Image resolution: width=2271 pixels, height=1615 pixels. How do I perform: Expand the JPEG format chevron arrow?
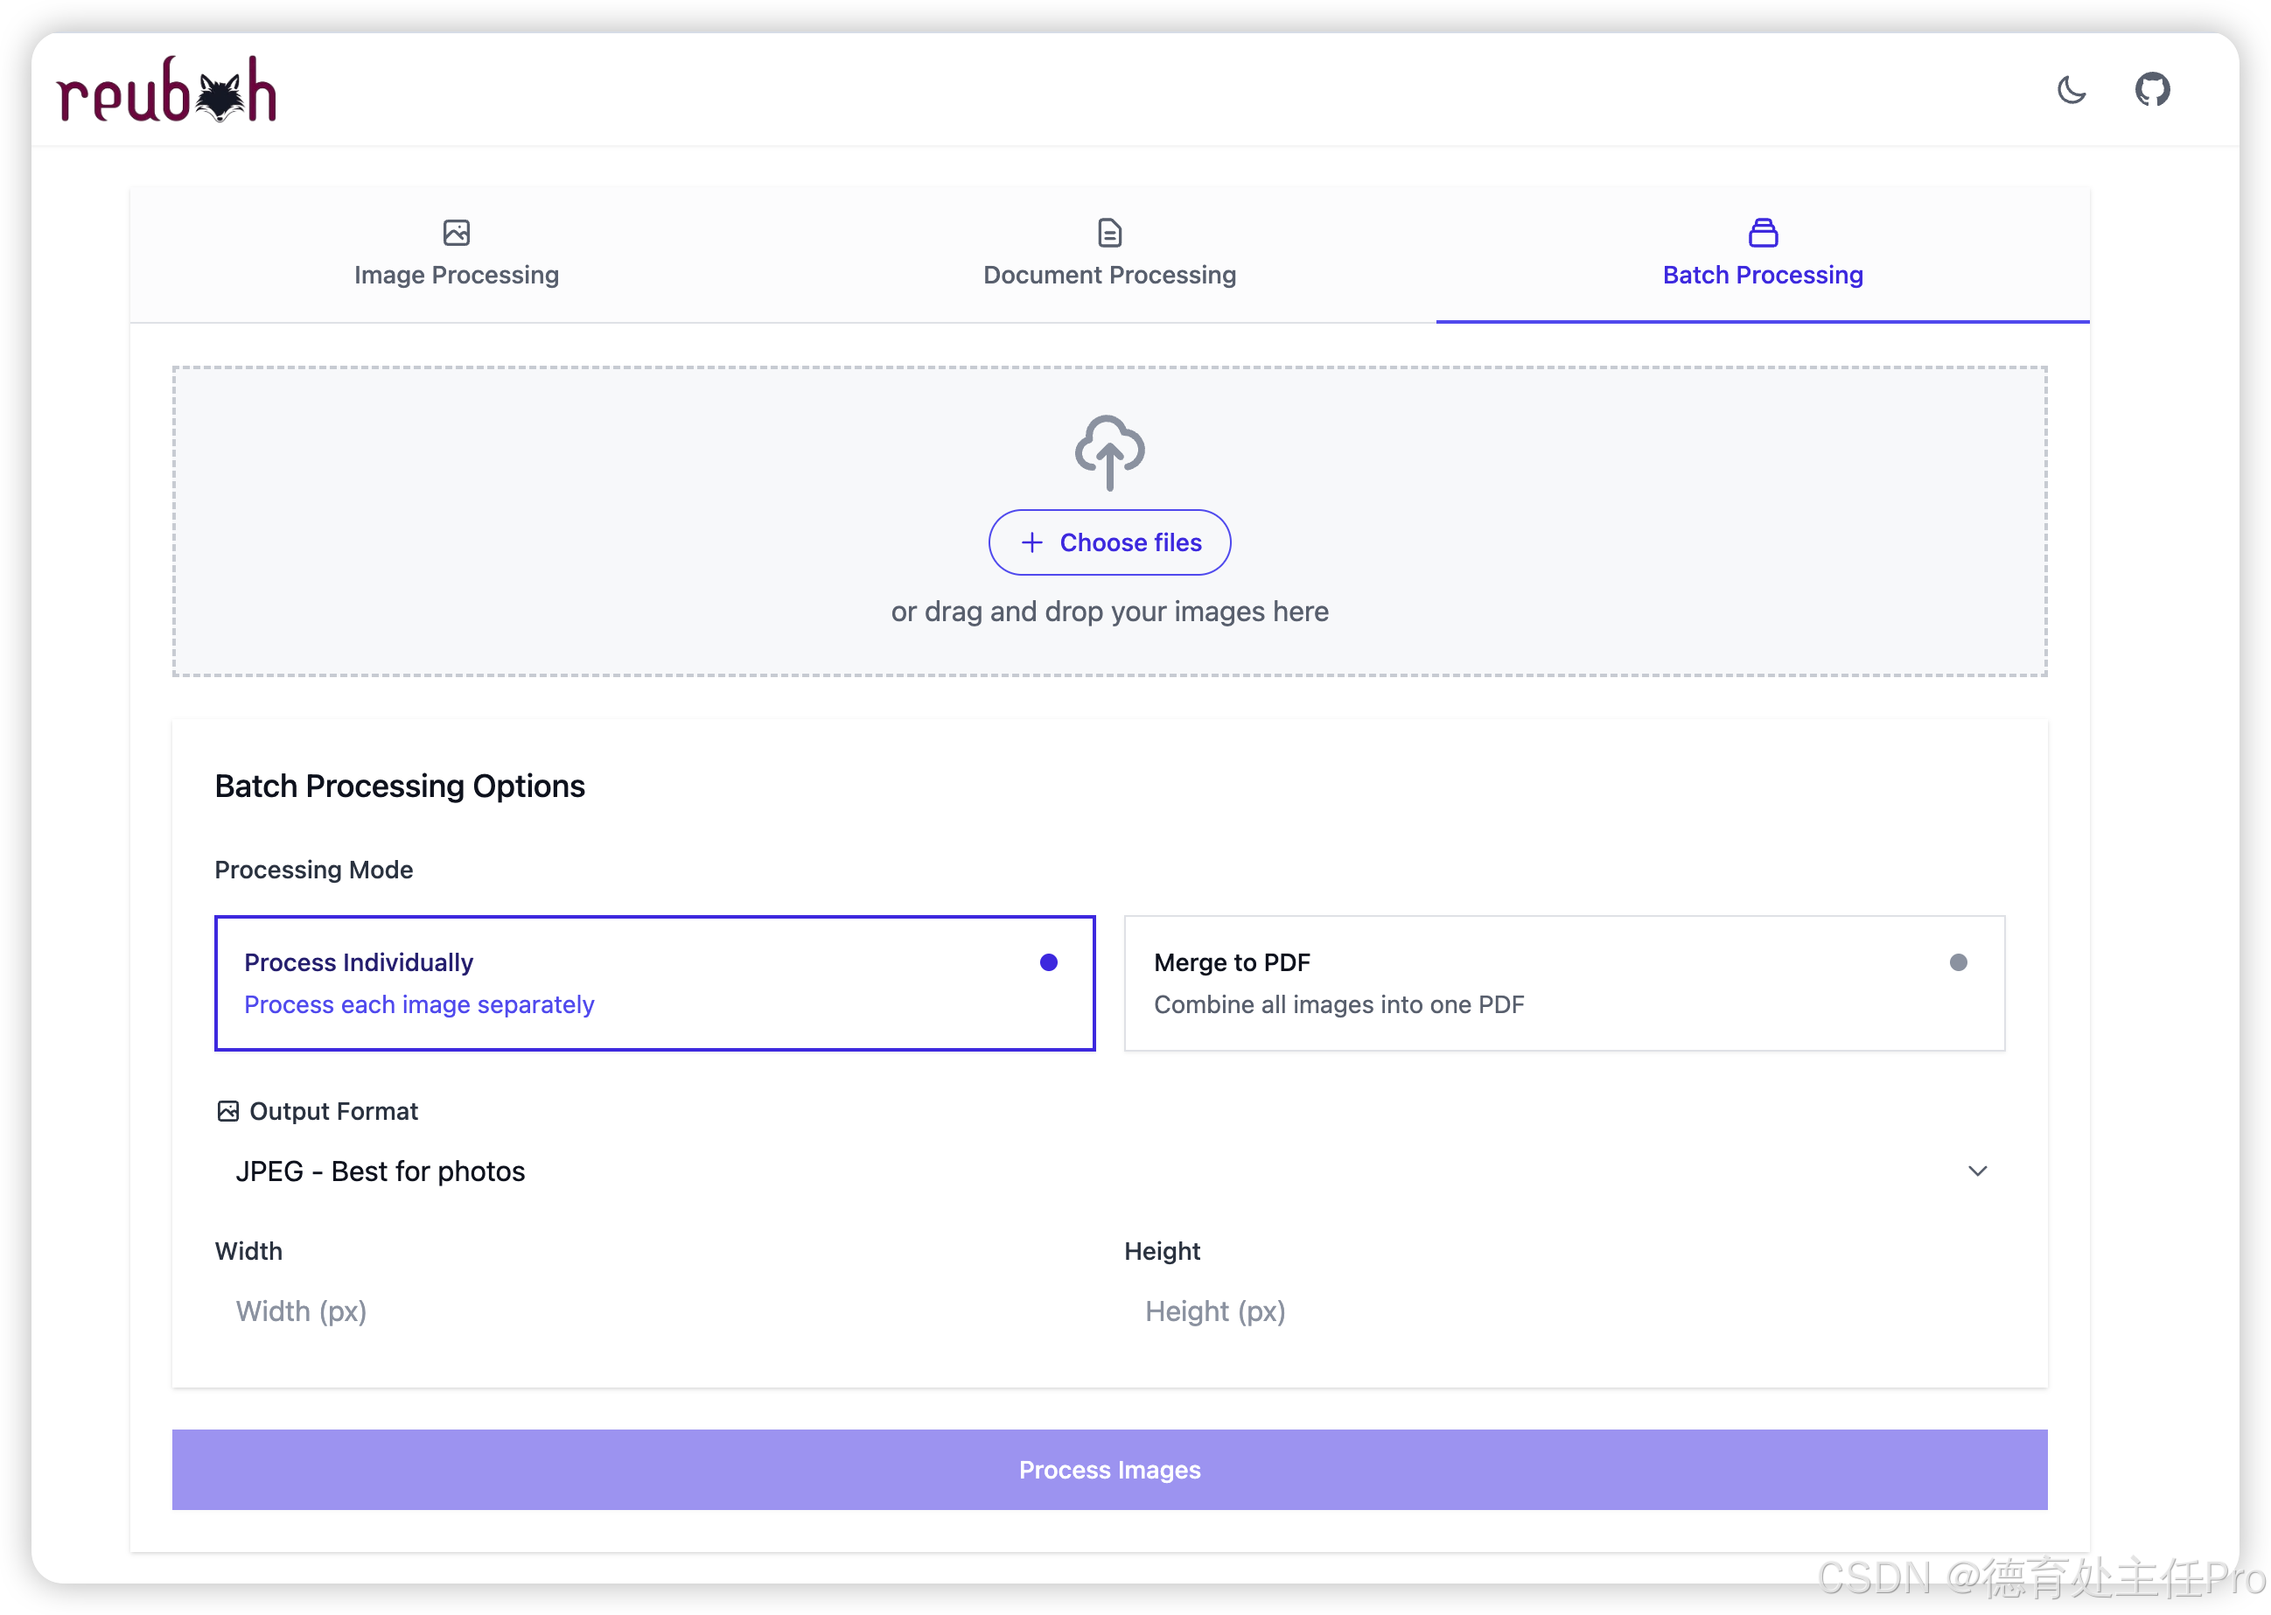pos(1977,1171)
